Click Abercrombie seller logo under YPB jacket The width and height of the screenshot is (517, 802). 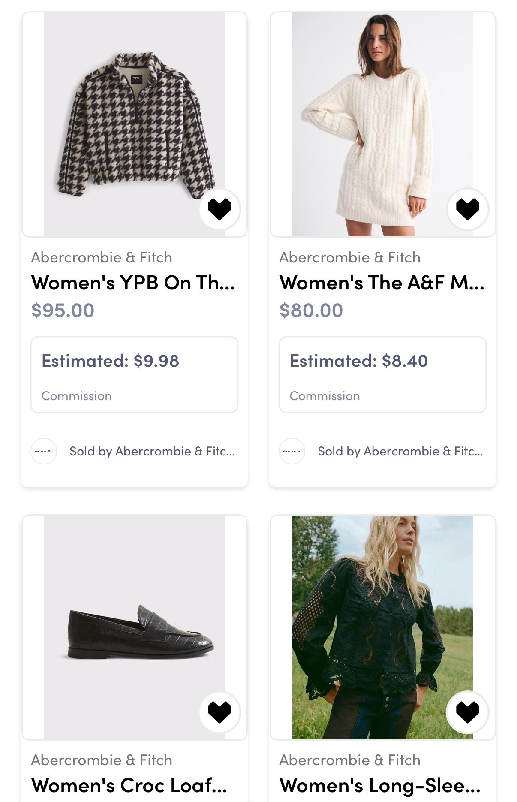44,451
